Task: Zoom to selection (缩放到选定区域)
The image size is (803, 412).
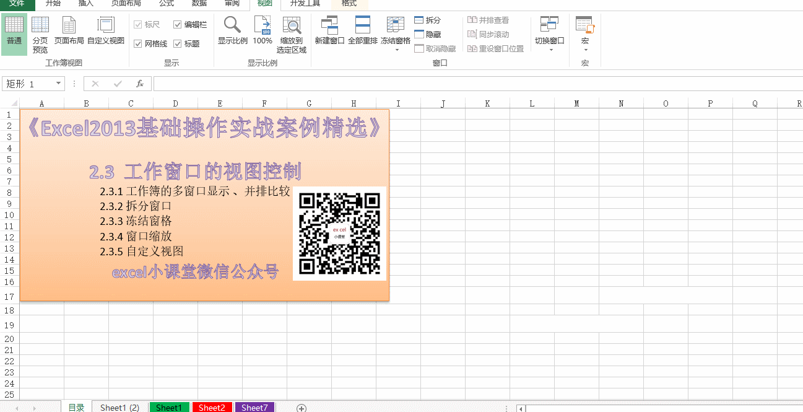Action: tap(292, 34)
